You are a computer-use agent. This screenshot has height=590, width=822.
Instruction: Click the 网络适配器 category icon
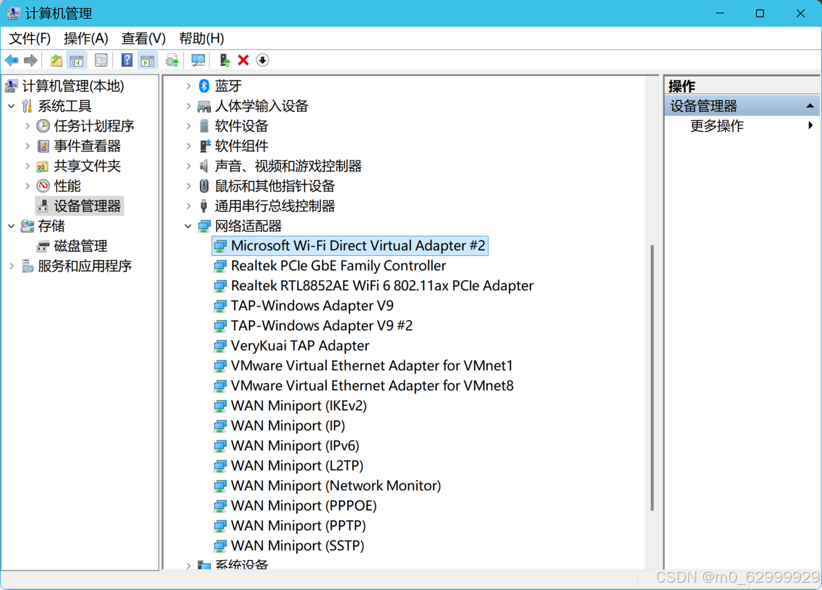204,226
